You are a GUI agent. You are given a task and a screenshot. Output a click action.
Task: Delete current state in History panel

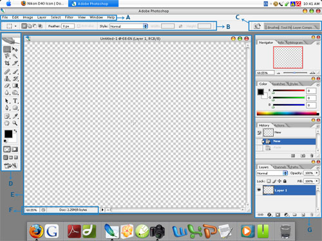pyautogui.click(x=312, y=156)
